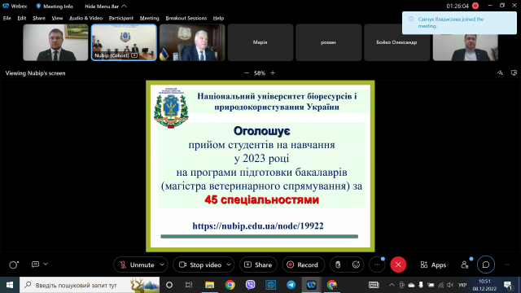
Task: Open reactions emoji icon
Action: (356, 265)
